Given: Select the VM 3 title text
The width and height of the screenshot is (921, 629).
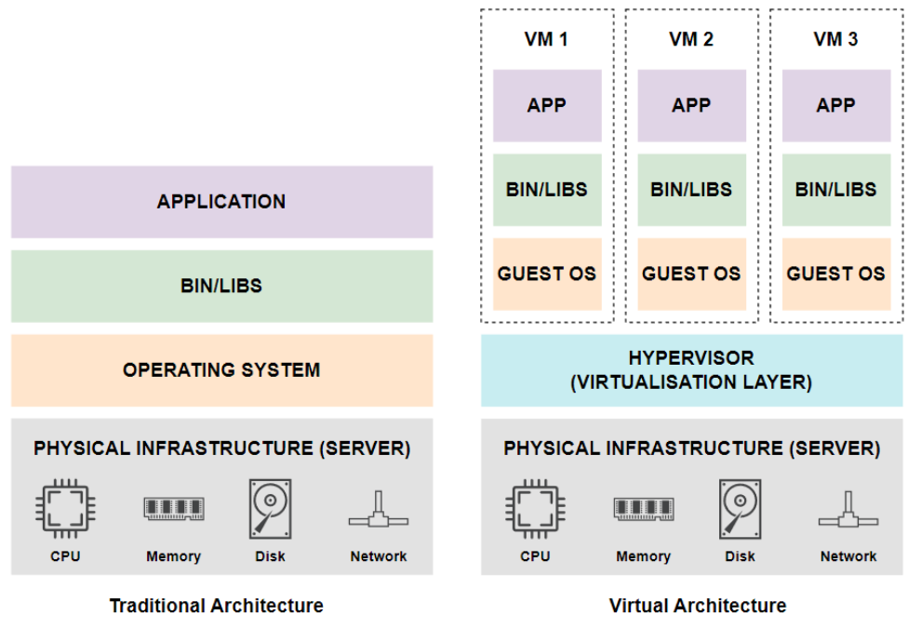Looking at the screenshot, I should (835, 39).
